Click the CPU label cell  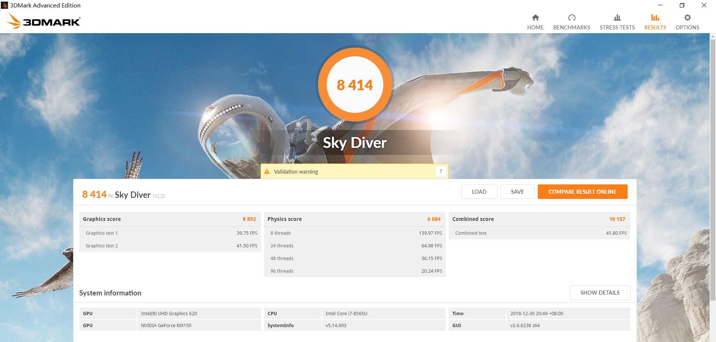[293, 313]
